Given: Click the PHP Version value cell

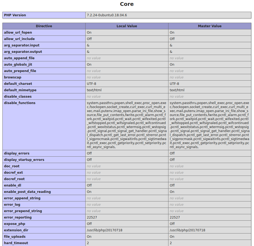Looking at the screenshot, I should 107,15.
